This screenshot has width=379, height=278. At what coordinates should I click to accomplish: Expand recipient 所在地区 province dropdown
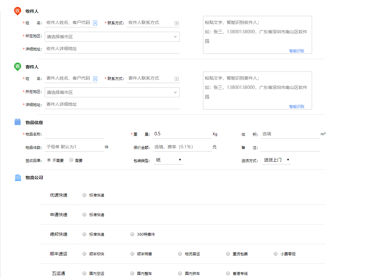point(112,37)
